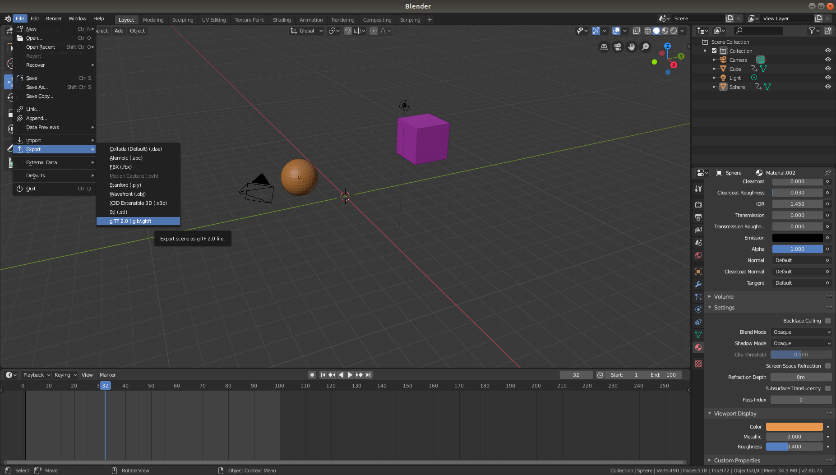Play the animation forward
836x475 pixels.
tap(350, 375)
